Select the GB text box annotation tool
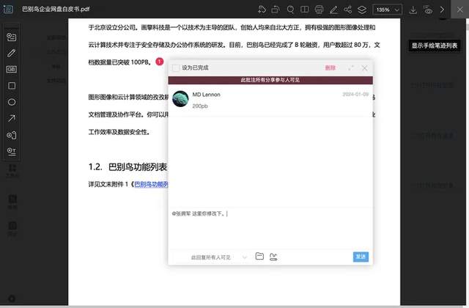 (x=12, y=70)
